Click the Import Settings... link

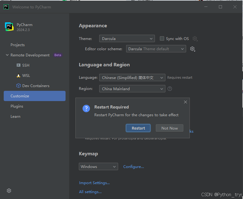coord(94,183)
